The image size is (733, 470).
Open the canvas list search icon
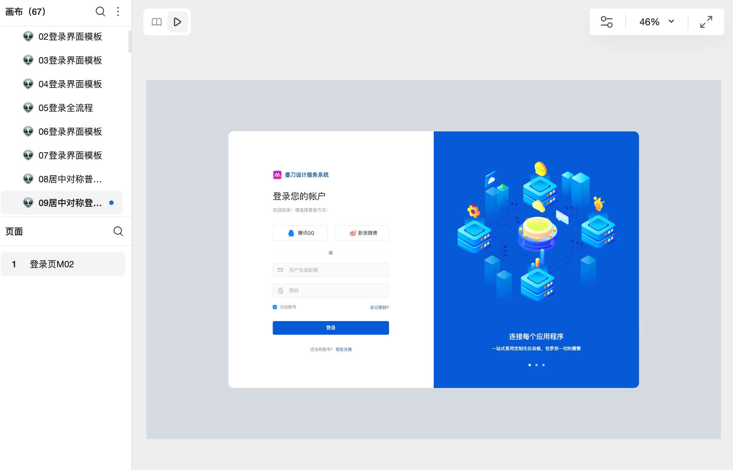pyautogui.click(x=100, y=12)
